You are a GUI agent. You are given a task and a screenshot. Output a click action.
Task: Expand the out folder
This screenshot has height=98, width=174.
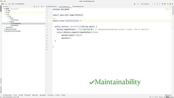pyautogui.click(x=5, y=13)
